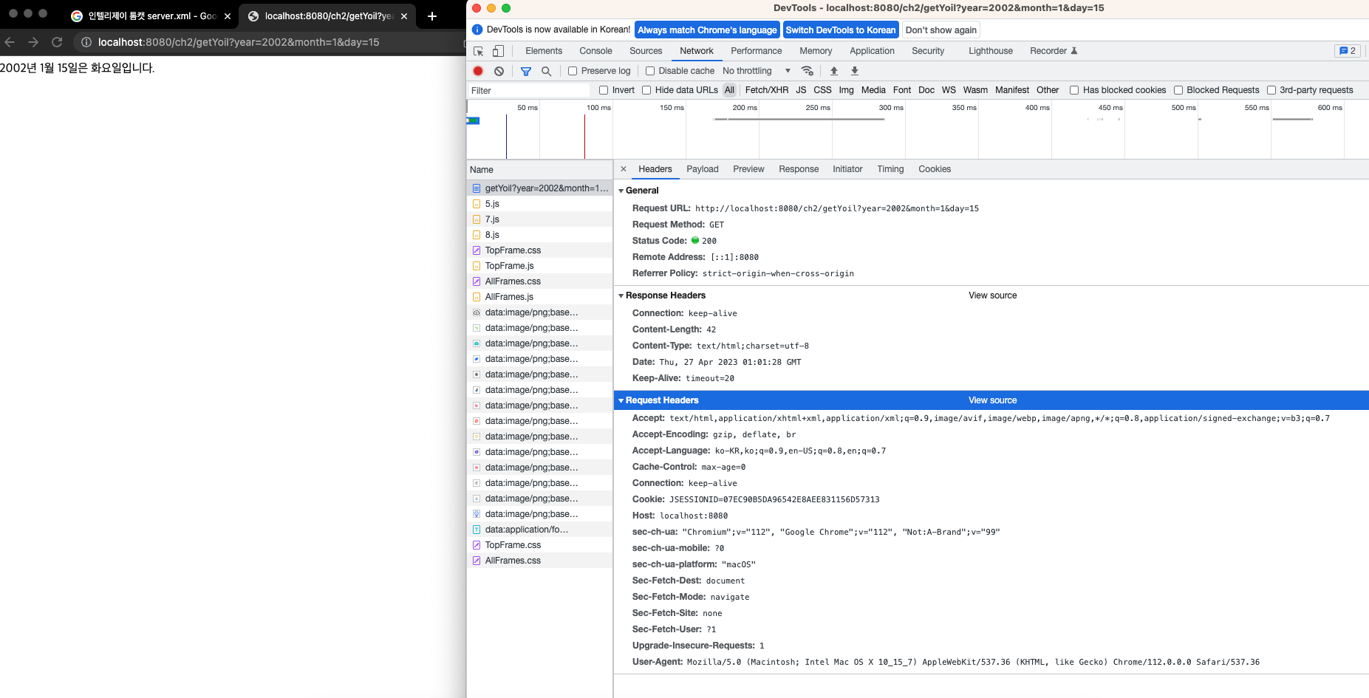Open the Application panel

coord(872,51)
